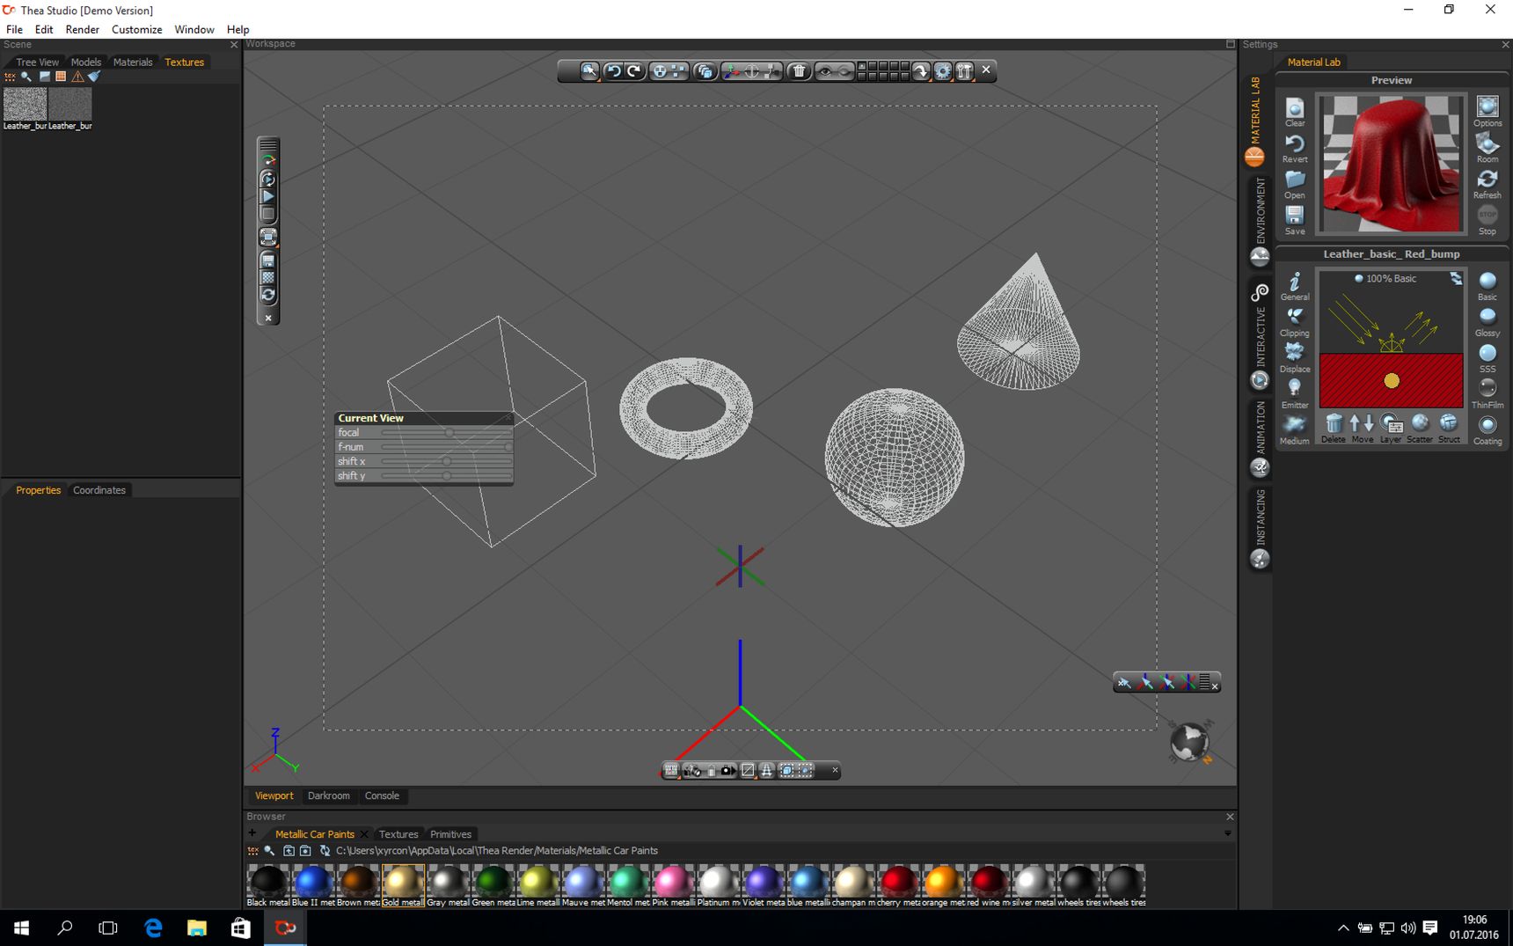Open the Medium settings

[1295, 429]
